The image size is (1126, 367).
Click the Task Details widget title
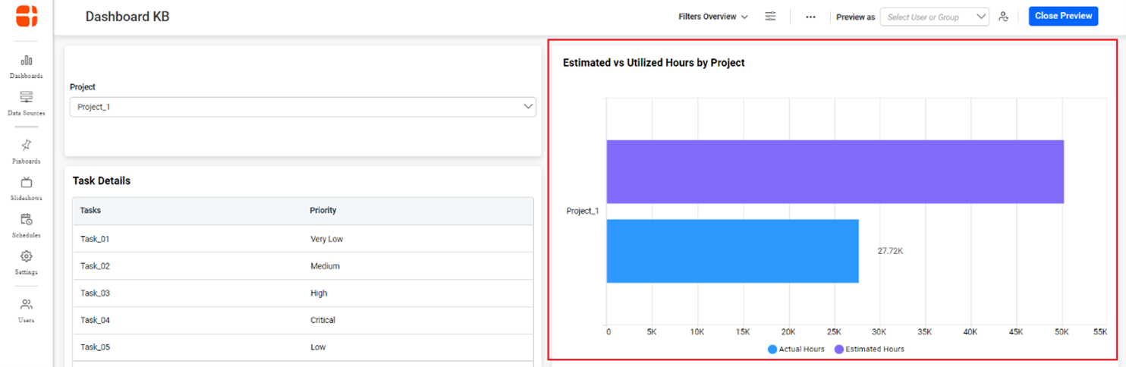pyautogui.click(x=102, y=181)
